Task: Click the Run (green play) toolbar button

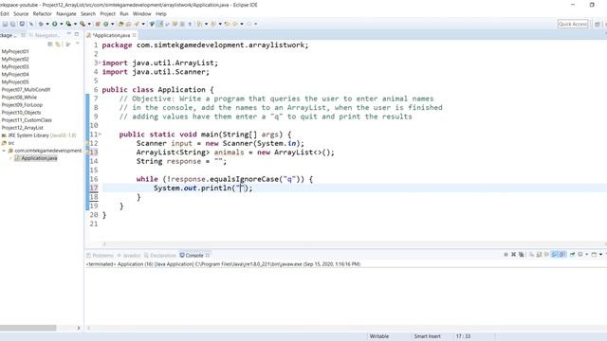Action: (55, 24)
